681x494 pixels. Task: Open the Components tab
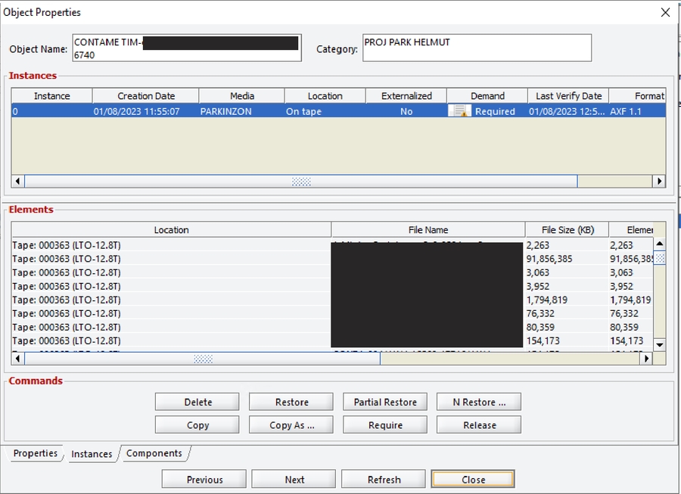154,453
